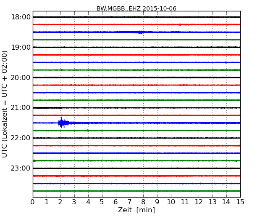Screen dimensions: 273x219
Task: Click the 23:00 time axis label
Action: [x=21, y=168]
